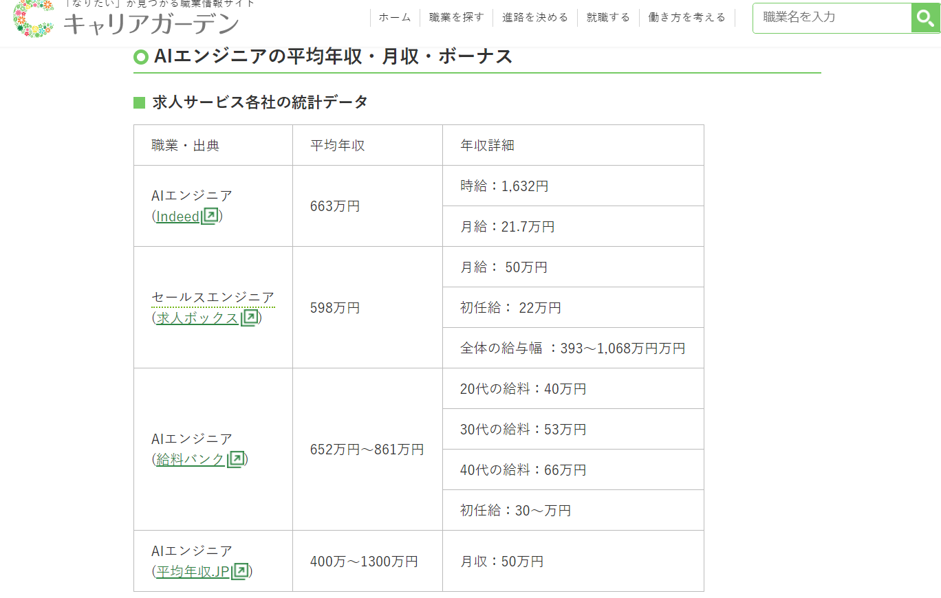
Task: Click the external link icon beside 平均年収.JP
Action: click(239, 571)
